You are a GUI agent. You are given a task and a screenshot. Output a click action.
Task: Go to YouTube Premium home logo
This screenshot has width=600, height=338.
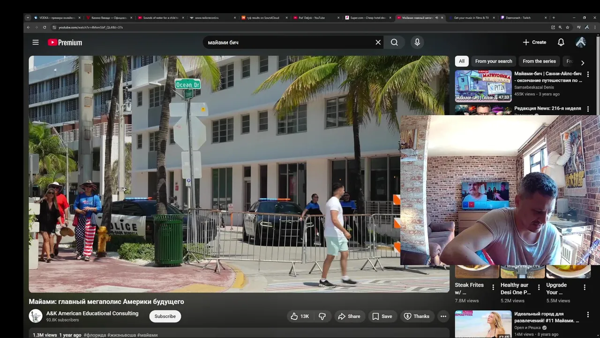[65, 42]
